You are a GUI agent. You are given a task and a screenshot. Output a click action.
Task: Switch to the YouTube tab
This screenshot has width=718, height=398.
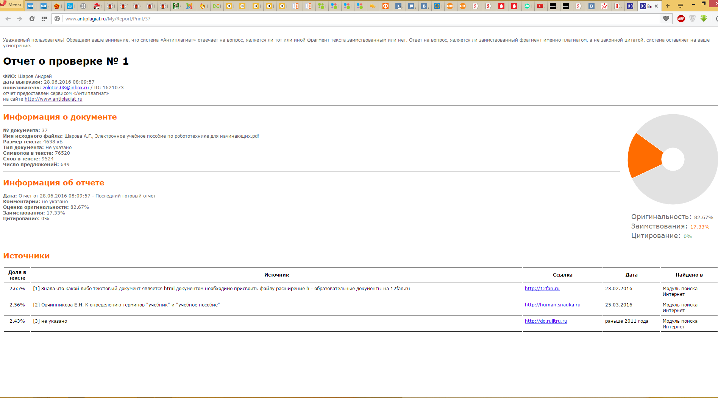click(540, 6)
